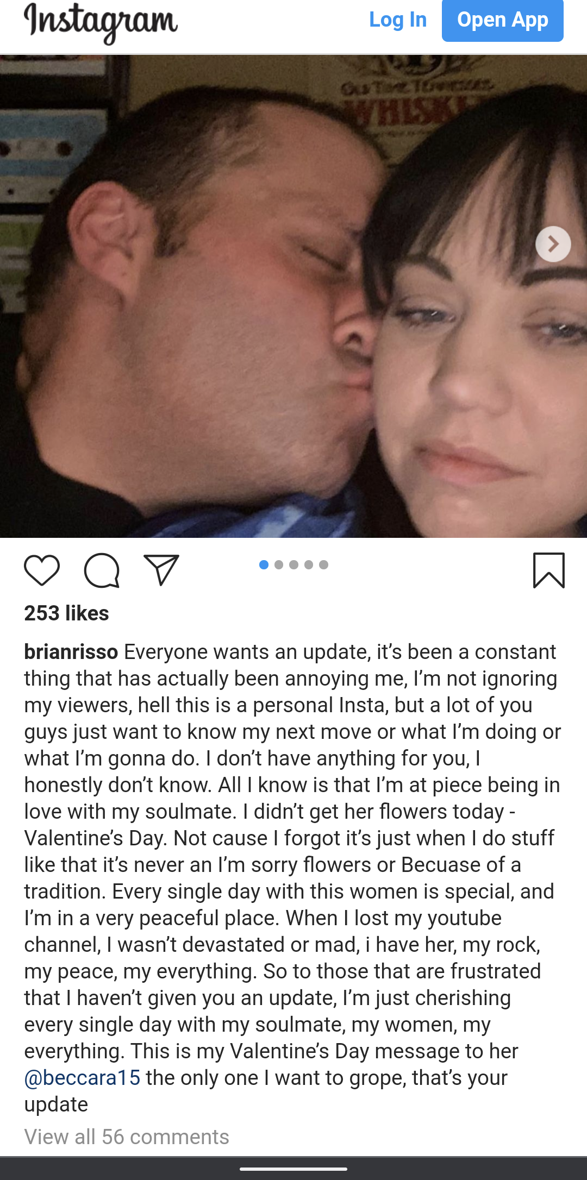Select the second carousel dot

point(279,564)
